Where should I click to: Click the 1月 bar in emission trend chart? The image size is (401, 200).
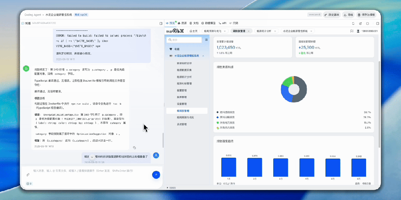pos(229,167)
